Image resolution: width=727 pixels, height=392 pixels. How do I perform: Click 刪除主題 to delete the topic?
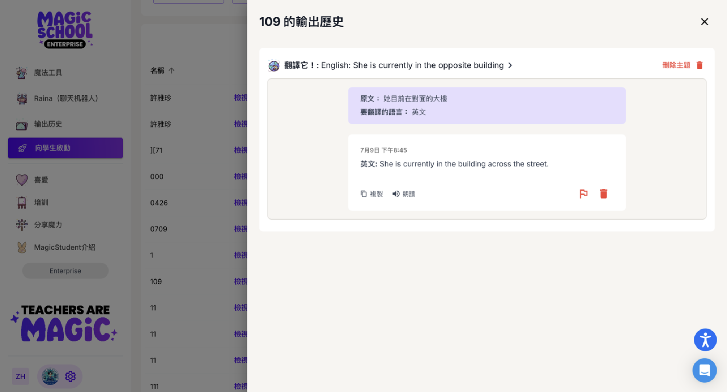pyautogui.click(x=676, y=65)
